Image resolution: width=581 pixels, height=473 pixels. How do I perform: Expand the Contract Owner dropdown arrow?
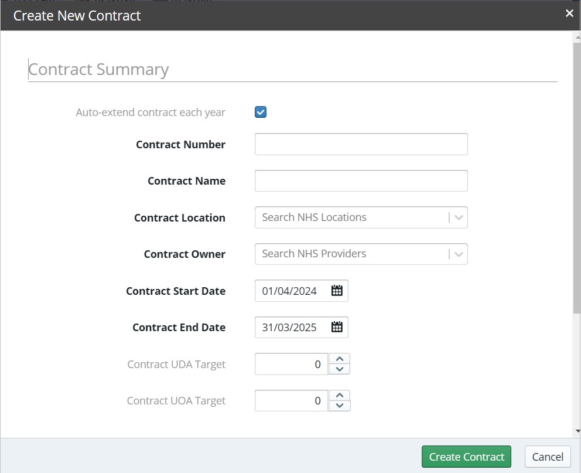pos(459,254)
